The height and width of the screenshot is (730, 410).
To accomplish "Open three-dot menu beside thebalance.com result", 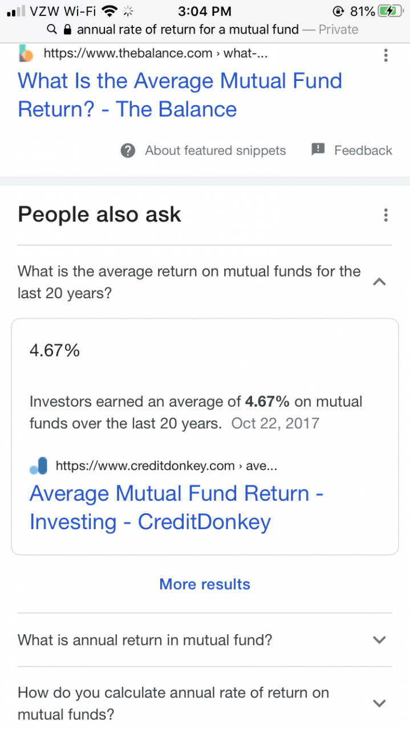I will tap(386, 55).
